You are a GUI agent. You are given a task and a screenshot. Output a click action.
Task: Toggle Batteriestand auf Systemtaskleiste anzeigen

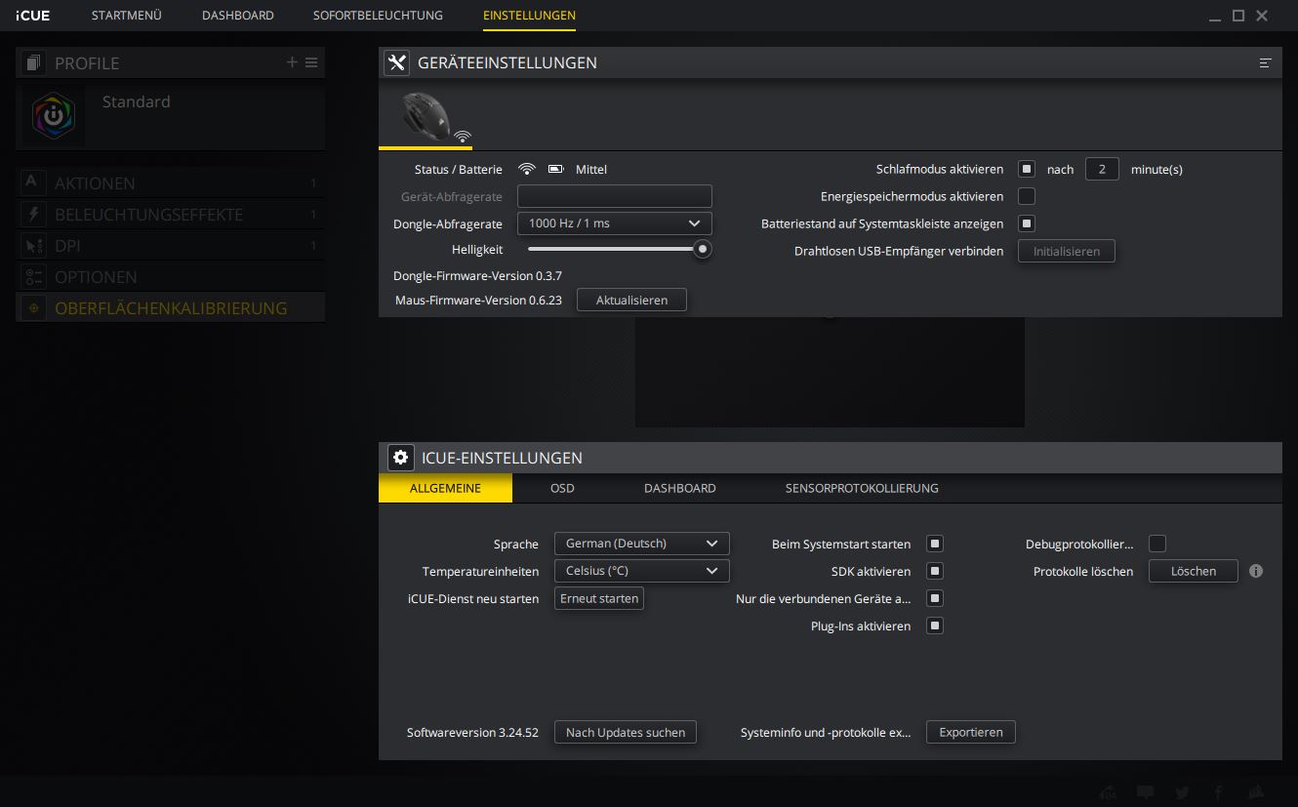[x=1027, y=223]
